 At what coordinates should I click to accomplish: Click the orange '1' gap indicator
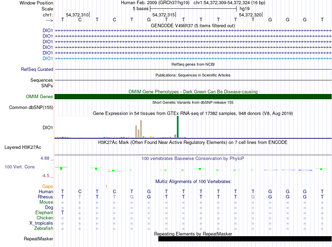tap(106, 187)
